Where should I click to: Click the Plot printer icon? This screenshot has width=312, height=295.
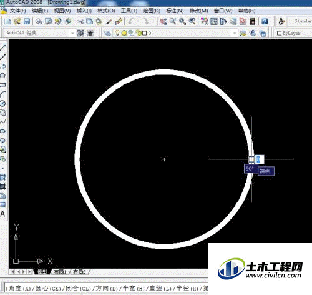coord(39,21)
